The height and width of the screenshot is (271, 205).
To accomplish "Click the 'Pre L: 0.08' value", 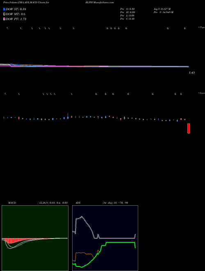I will (x=128, y=16).
